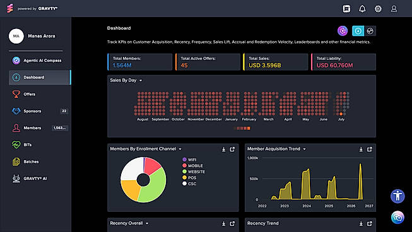The width and height of the screenshot is (412, 232).
Task: Open BITs in the sidebar
Action: (x=39, y=144)
